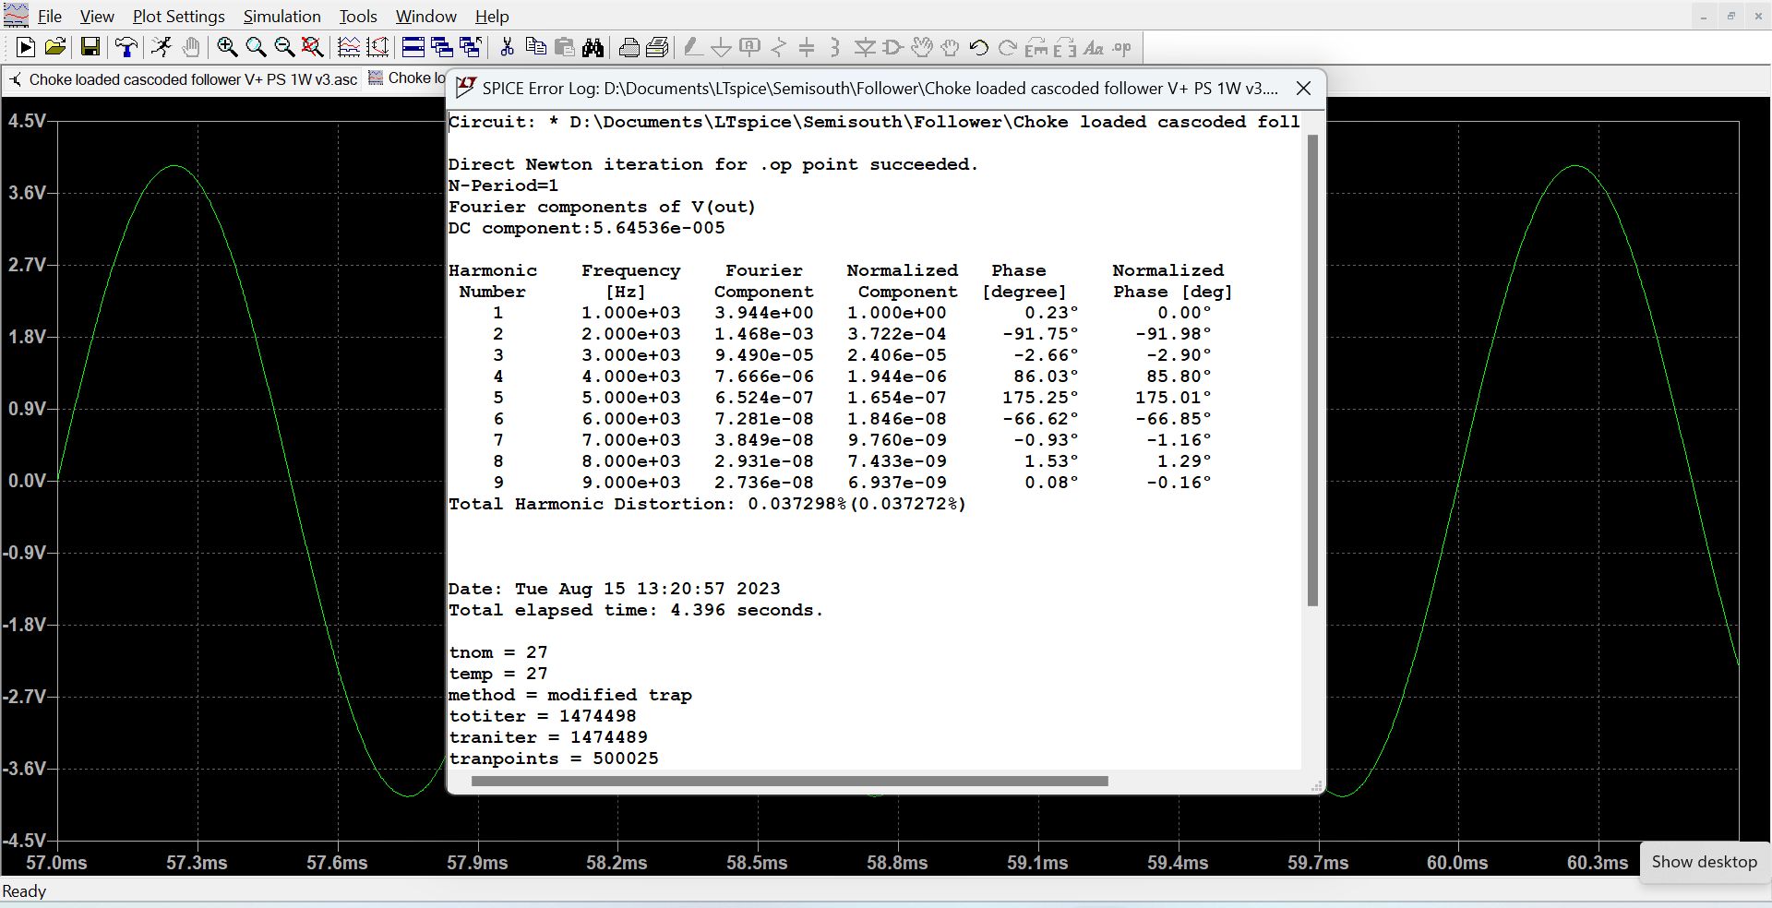Image resolution: width=1772 pixels, height=908 pixels.
Task: Click the SPICE Error Log horizontal scrollbar
Action: pyautogui.click(x=789, y=782)
